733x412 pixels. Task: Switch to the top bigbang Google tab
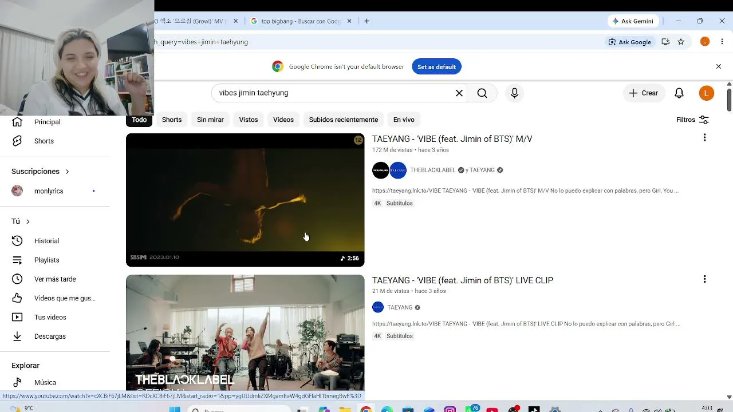click(x=301, y=21)
